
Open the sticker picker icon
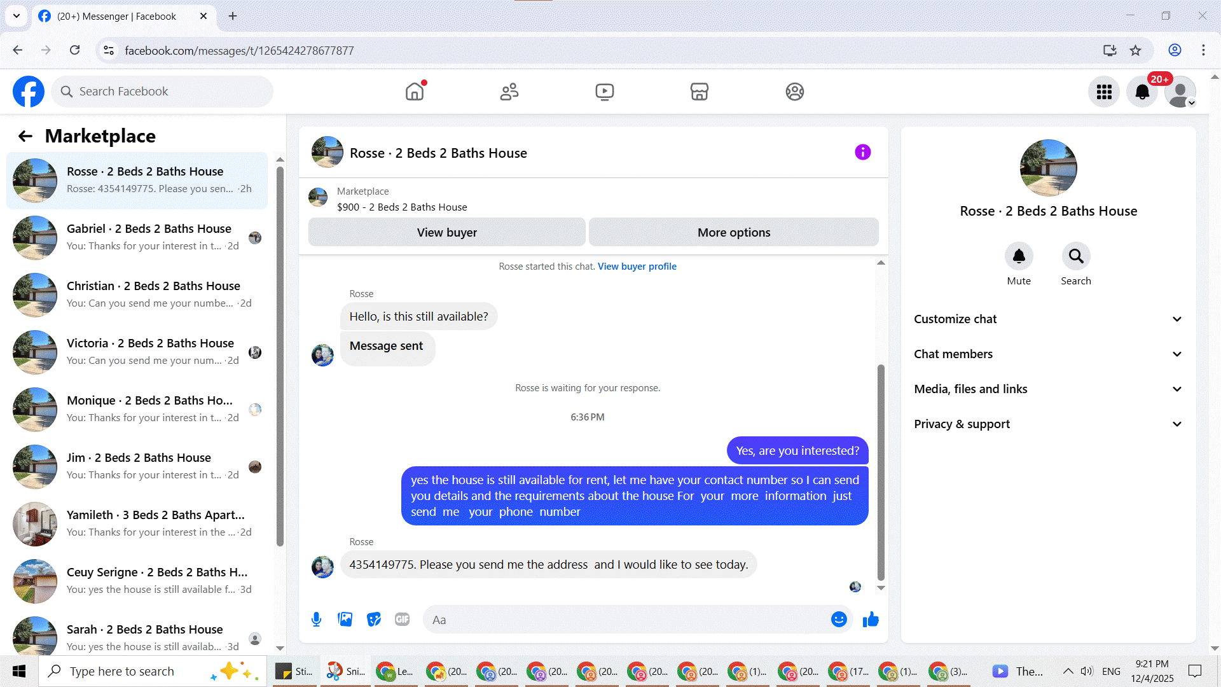pyautogui.click(x=374, y=620)
